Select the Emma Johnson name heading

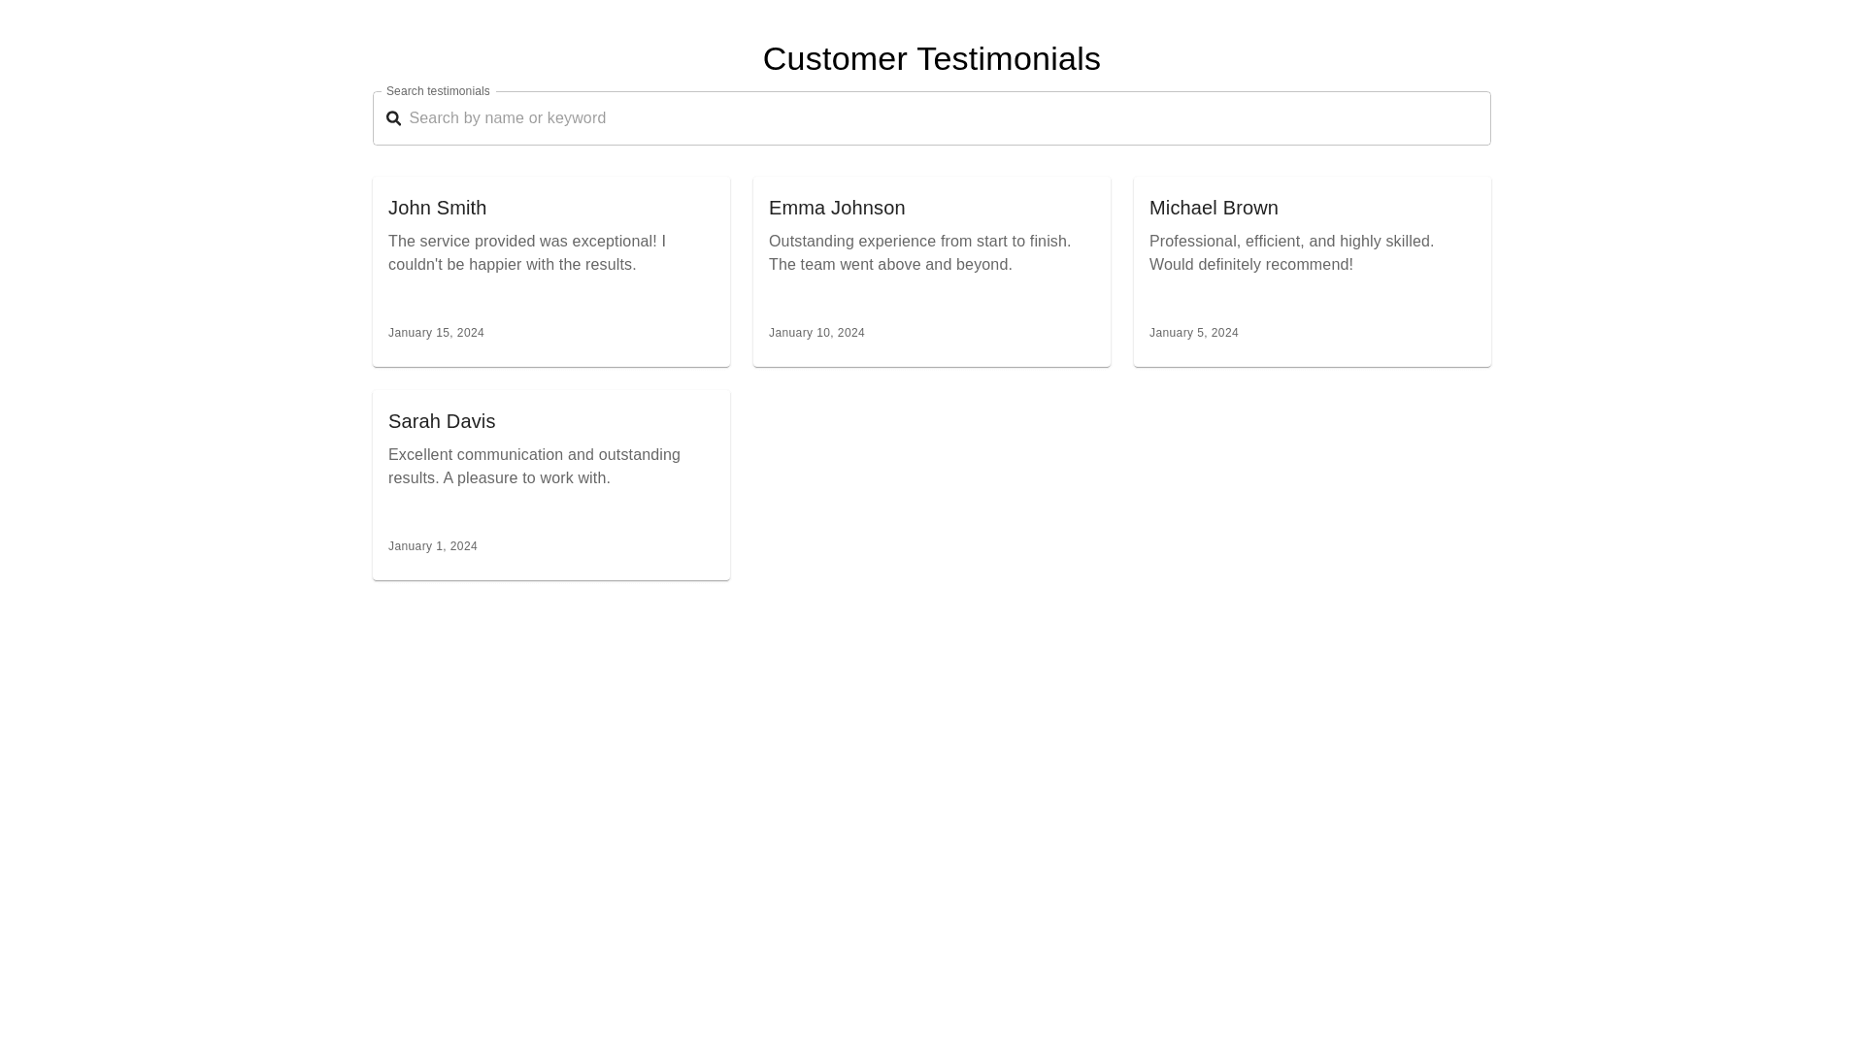pyautogui.click(x=837, y=208)
